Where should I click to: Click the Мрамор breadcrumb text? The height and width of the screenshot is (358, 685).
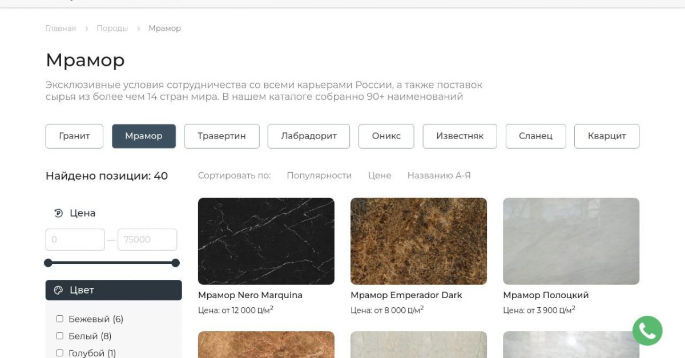click(x=164, y=29)
